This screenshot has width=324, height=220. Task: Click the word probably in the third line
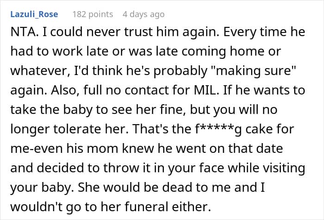click(x=180, y=71)
